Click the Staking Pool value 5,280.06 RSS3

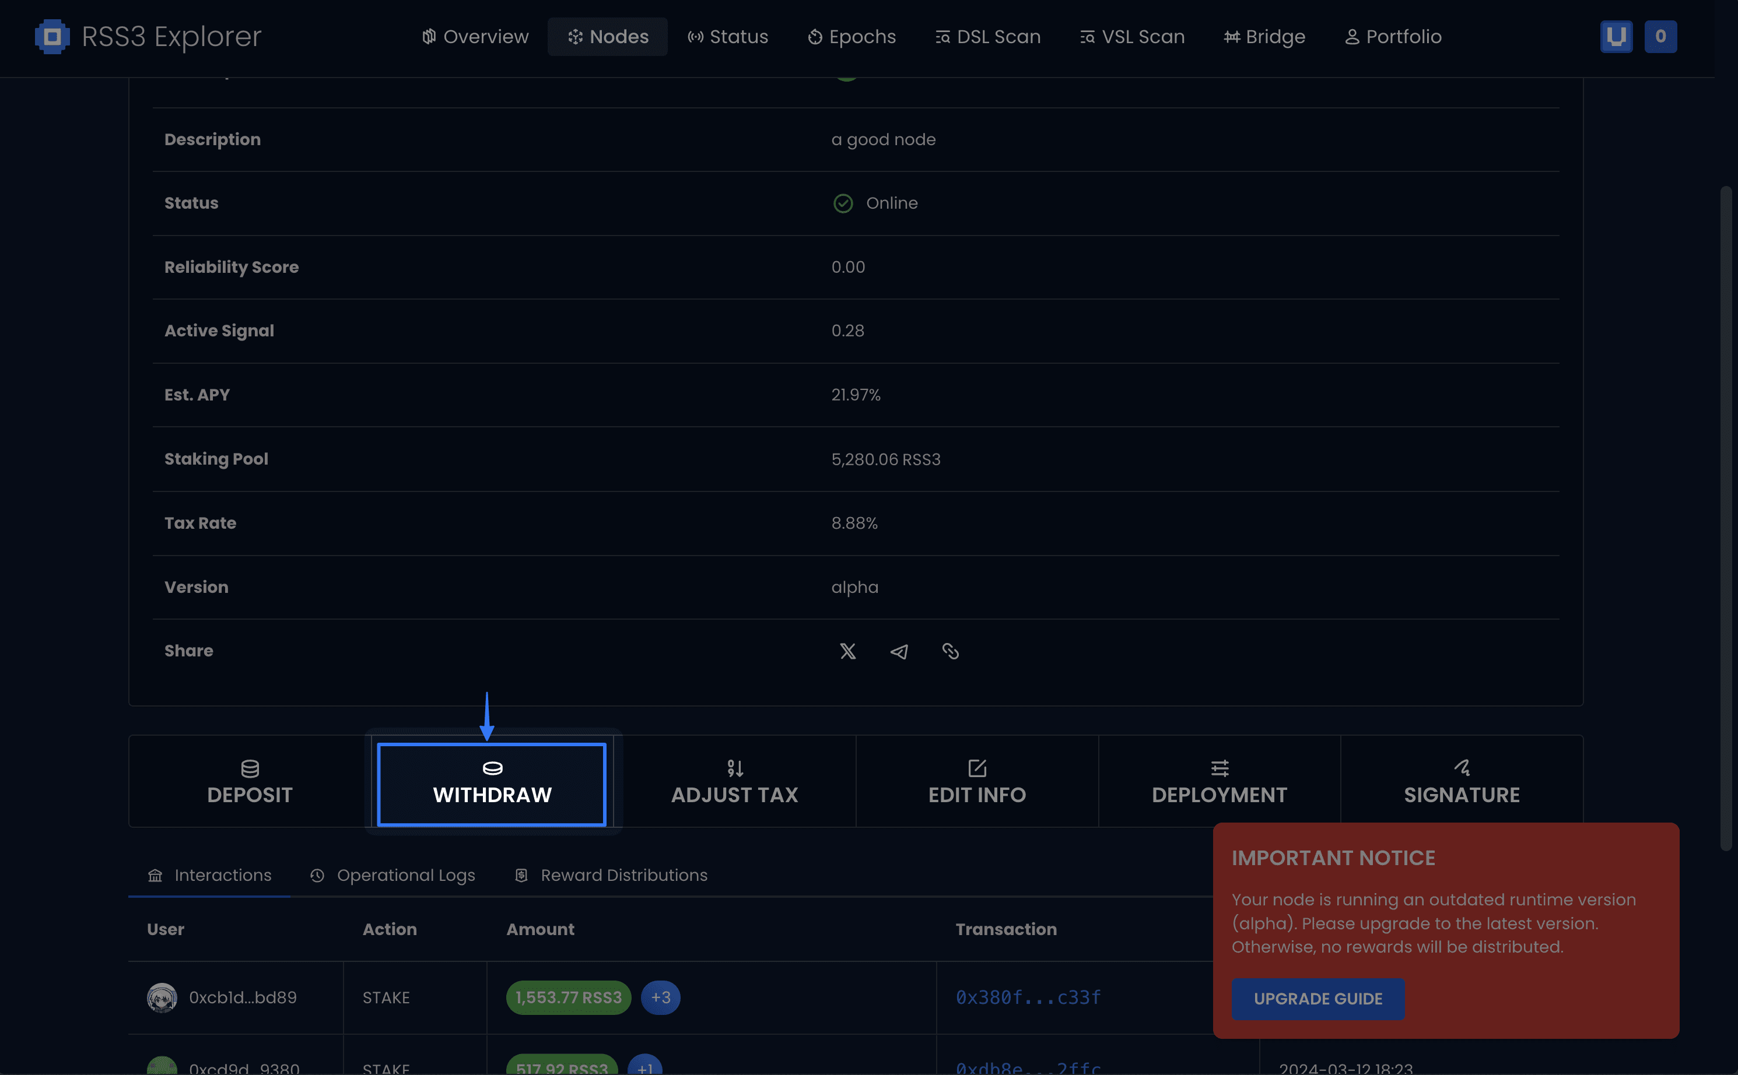(x=885, y=459)
